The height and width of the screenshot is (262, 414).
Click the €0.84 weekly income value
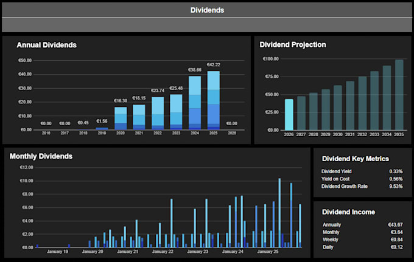[396, 240]
